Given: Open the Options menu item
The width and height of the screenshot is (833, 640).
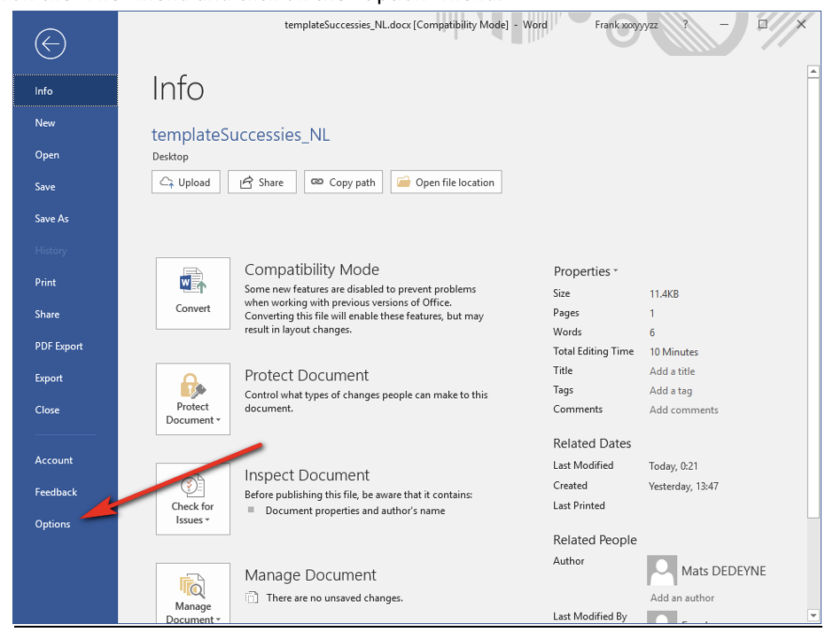Looking at the screenshot, I should click(x=53, y=524).
